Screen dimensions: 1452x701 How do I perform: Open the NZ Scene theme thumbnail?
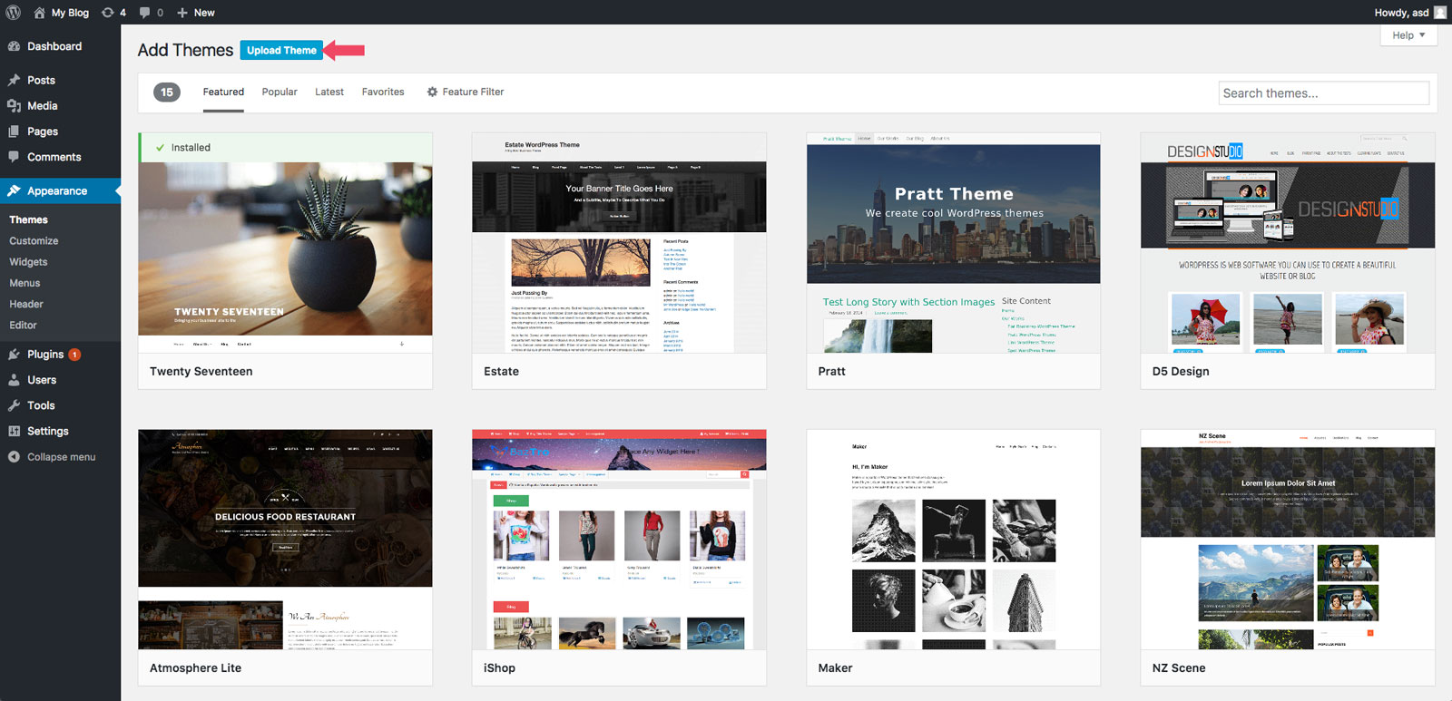pyautogui.click(x=1288, y=540)
